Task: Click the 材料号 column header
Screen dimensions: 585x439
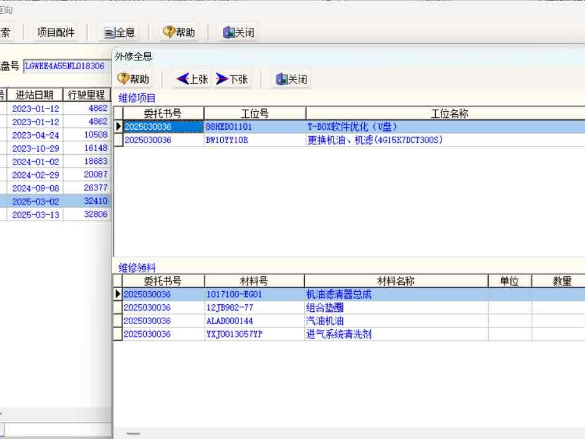Action: (254, 281)
